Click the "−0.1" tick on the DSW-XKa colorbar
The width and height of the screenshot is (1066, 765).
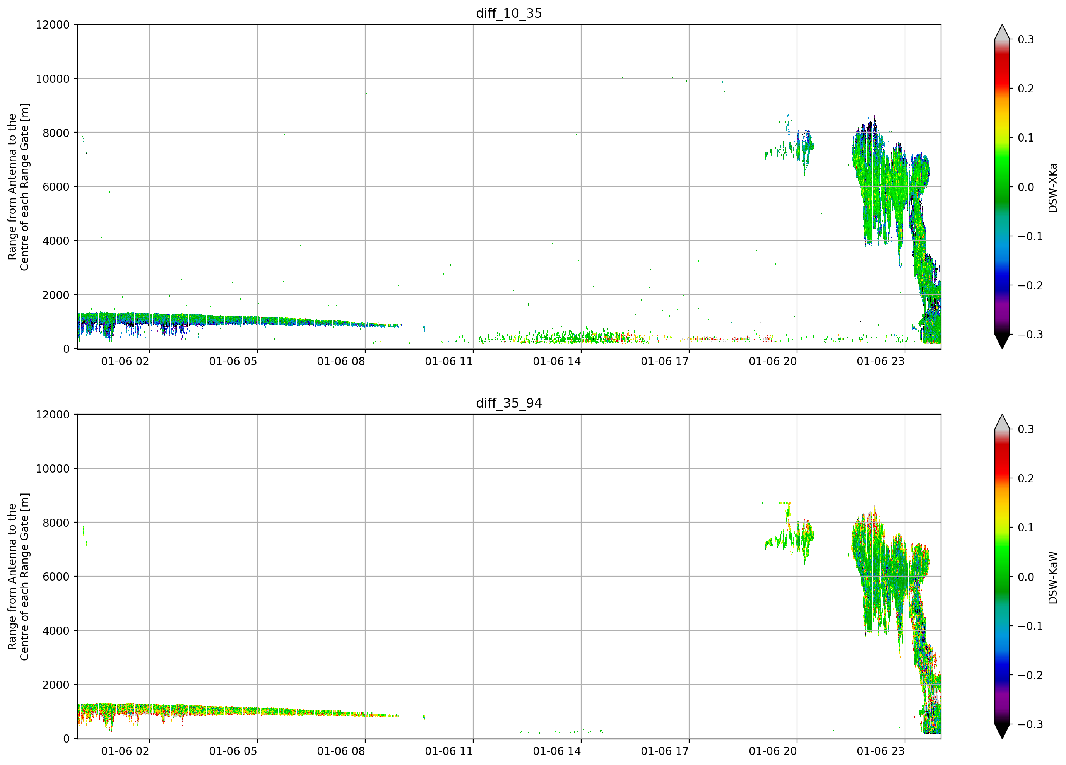point(1030,236)
